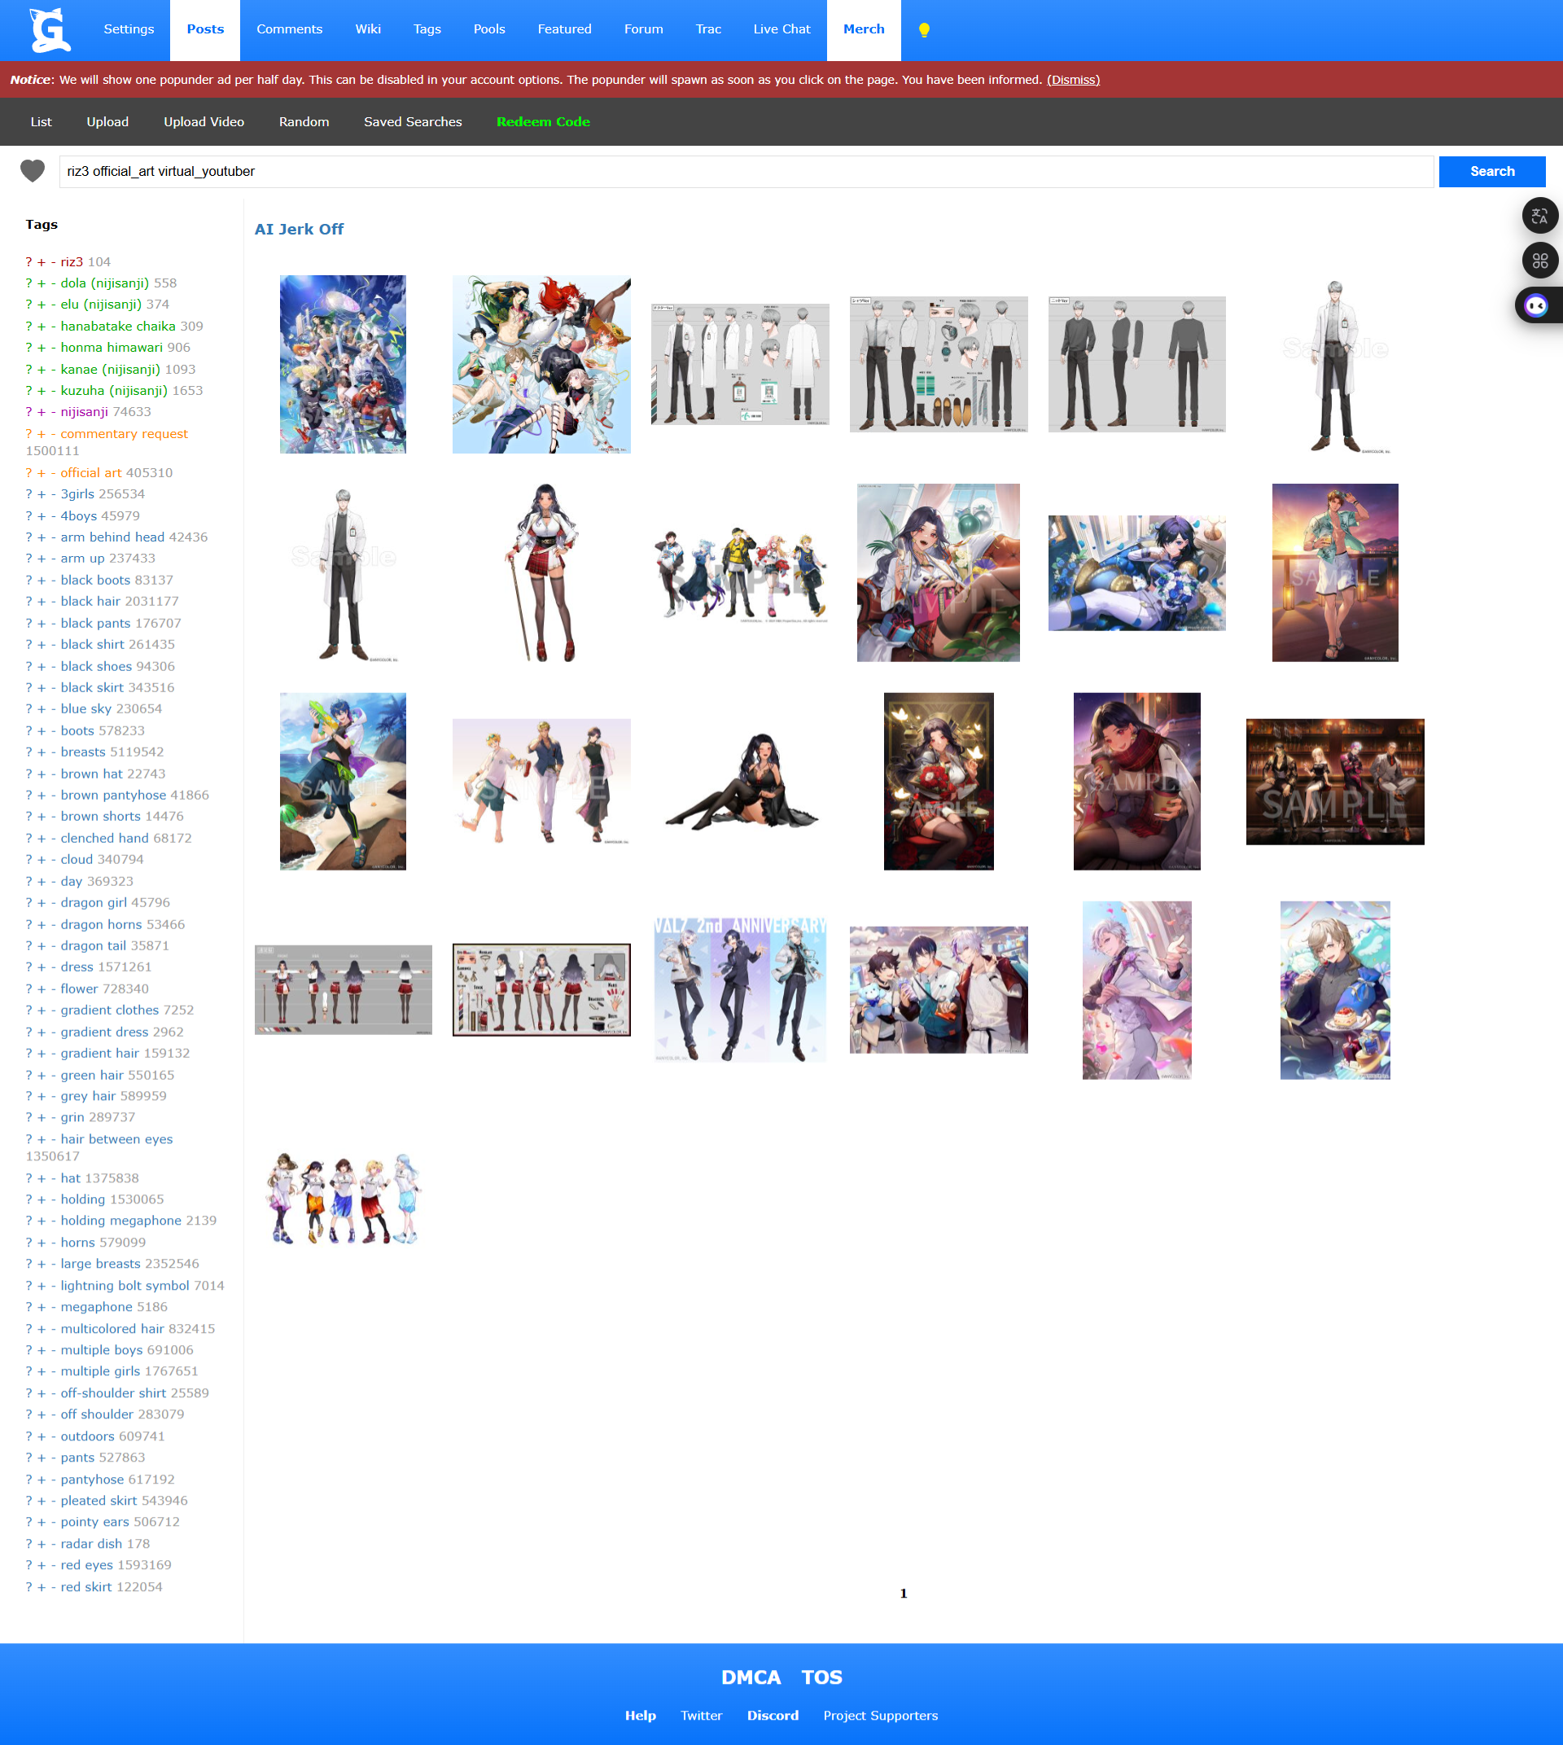This screenshot has height=1745, width=1563.
Task: Toggle dark mode with the lightbulb icon
Action: click(x=924, y=30)
